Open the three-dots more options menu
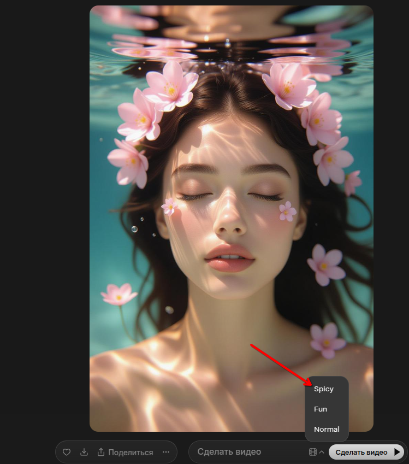This screenshot has width=409, height=464. pyautogui.click(x=166, y=452)
